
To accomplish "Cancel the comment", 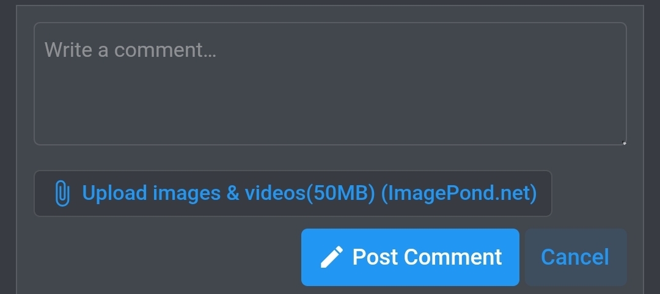I will (576, 257).
